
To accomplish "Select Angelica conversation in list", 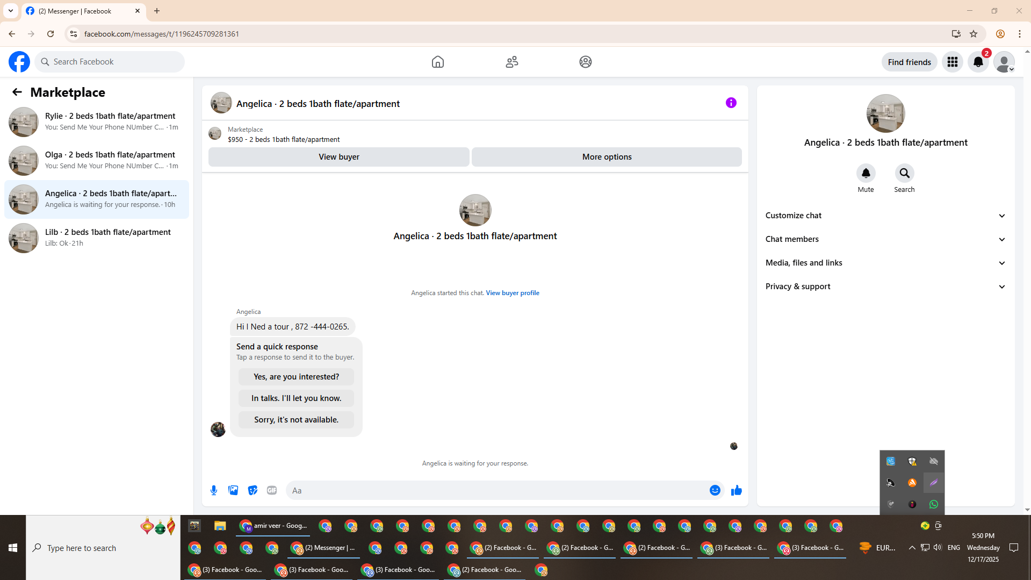I will (x=97, y=199).
